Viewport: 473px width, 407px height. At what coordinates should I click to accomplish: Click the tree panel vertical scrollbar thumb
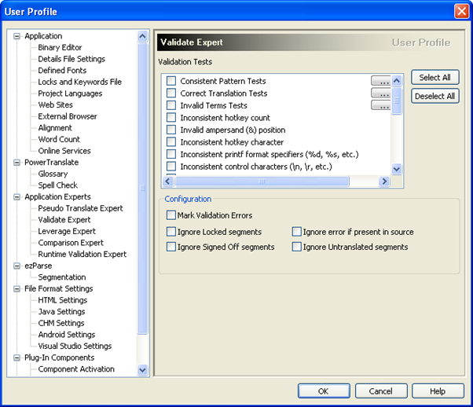click(x=142, y=189)
